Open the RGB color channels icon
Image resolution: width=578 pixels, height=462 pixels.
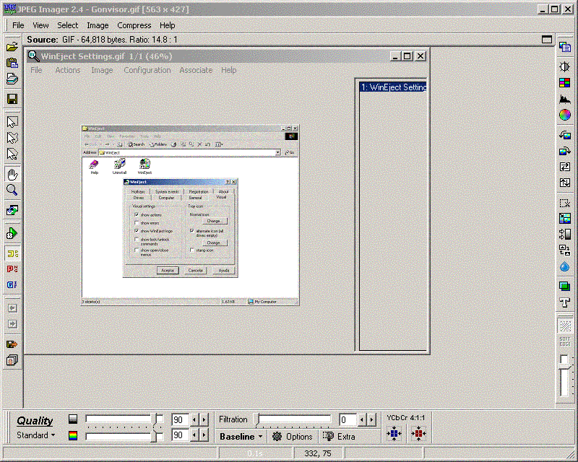565,82
